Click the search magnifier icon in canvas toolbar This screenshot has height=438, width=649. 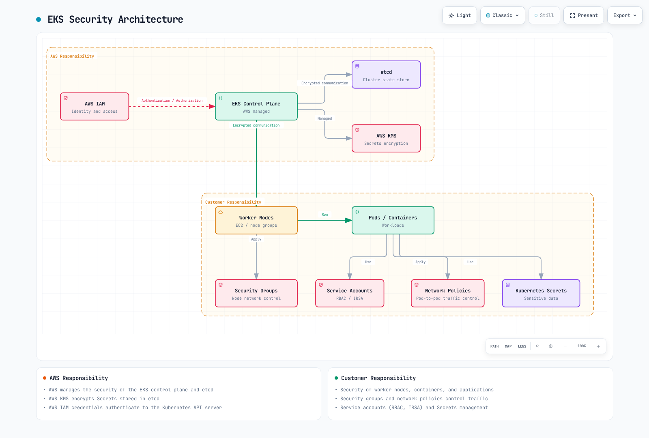point(537,346)
